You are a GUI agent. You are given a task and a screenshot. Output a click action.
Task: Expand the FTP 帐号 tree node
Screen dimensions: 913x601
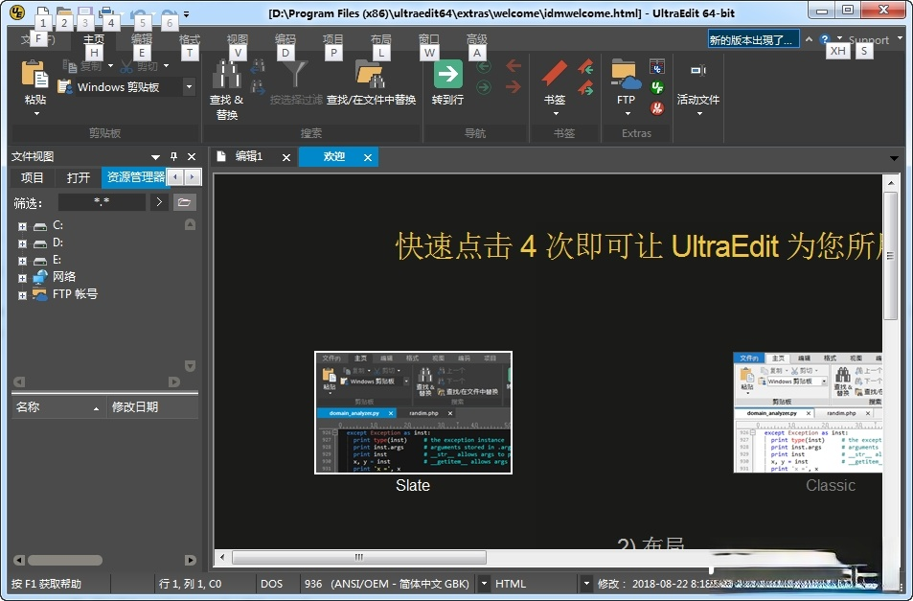[22, 295]
